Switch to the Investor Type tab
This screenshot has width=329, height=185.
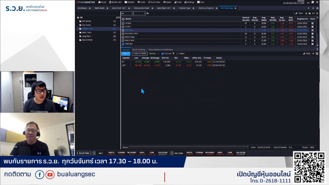(x=185, y=8)
